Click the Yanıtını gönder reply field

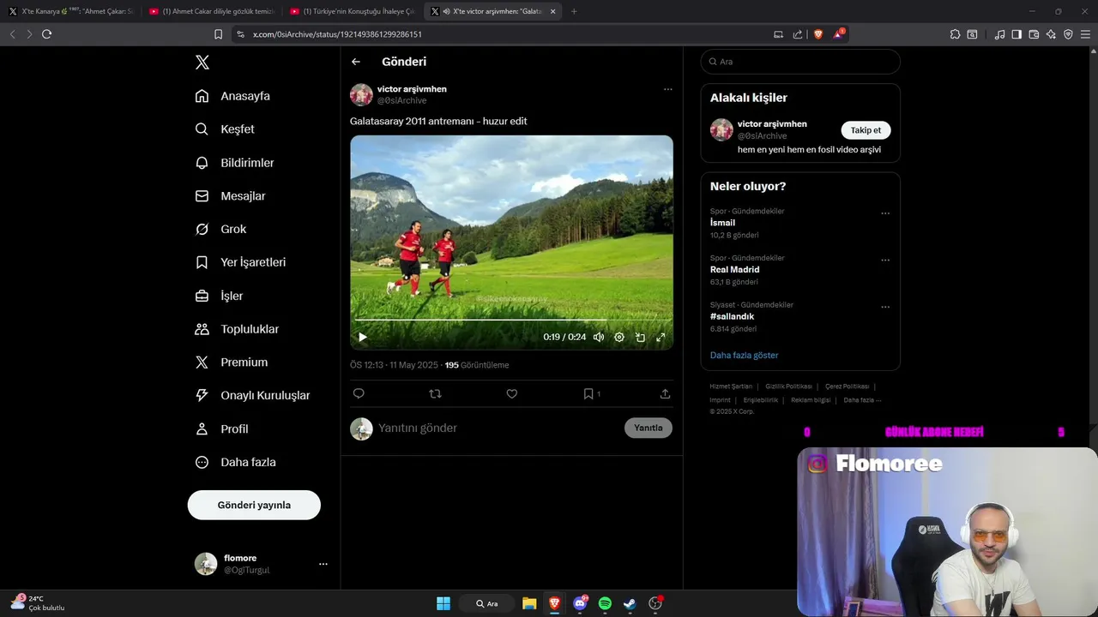[498, 428]
